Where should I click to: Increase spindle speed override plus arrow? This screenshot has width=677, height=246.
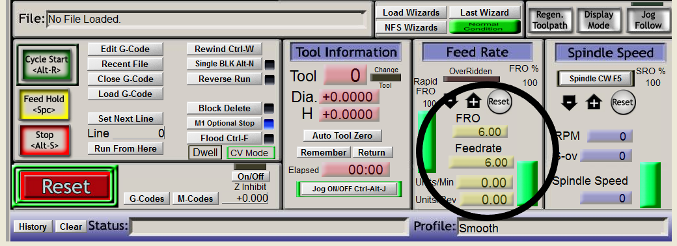[x=594, y=103]
